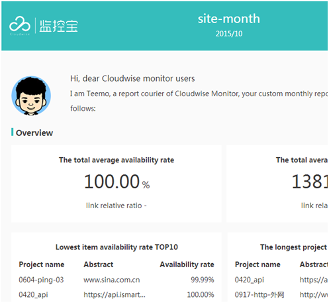Viewport: 329px width, 303px height.
Task: Click 'Abstract' header in lowest availability table
Action: tap(99, 265)
